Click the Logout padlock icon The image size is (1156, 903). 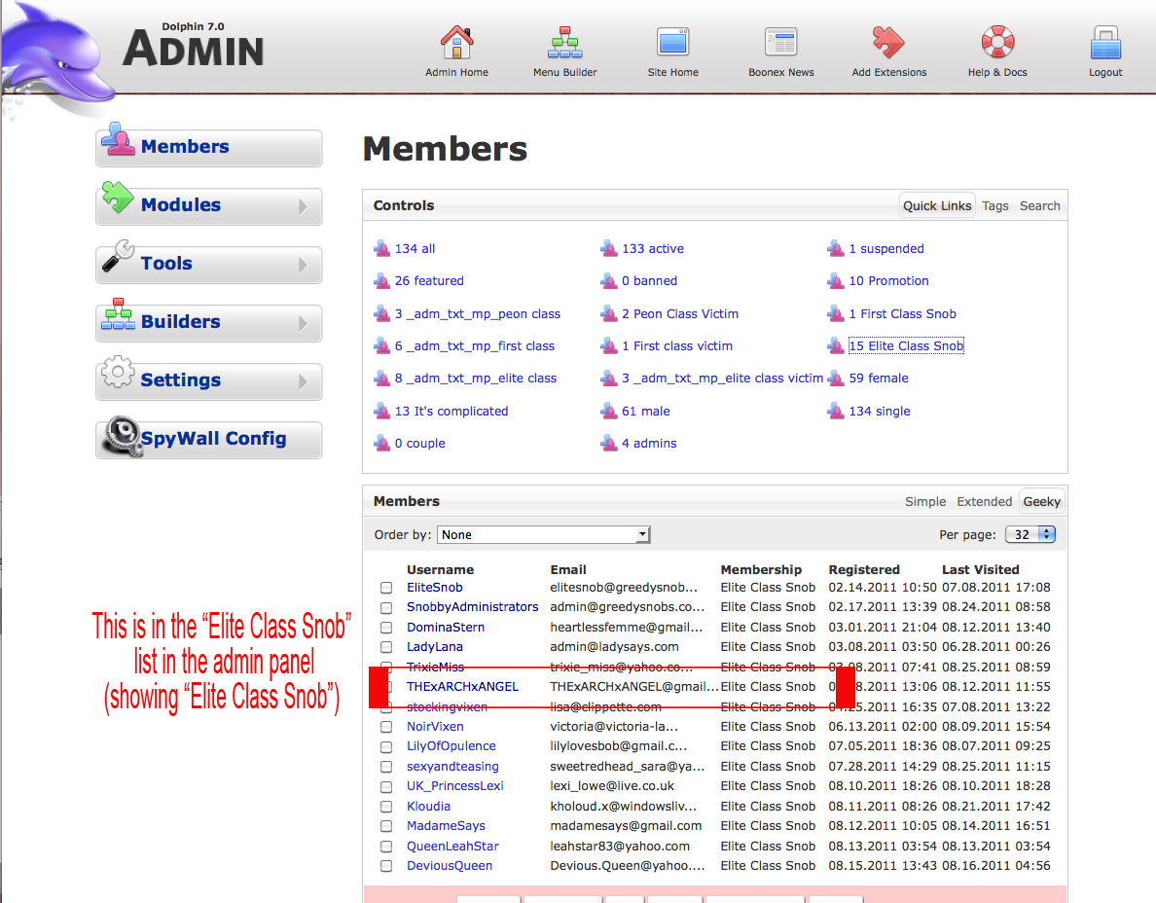pyautogui.click(x=1105, y=42)
